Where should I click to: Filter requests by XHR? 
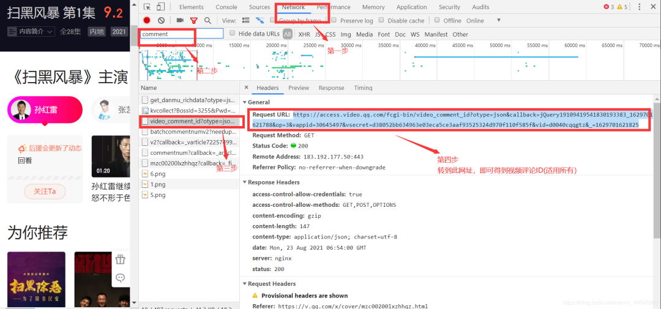304,34
